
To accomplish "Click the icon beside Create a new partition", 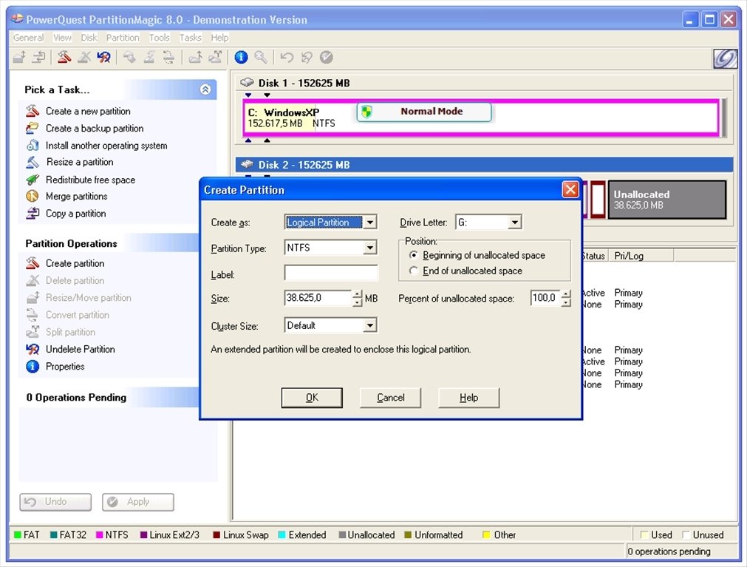I will [33, 111].
